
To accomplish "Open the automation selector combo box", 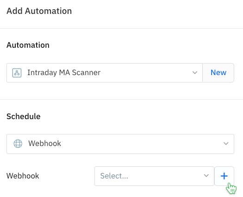I will (x=105, y=73).
